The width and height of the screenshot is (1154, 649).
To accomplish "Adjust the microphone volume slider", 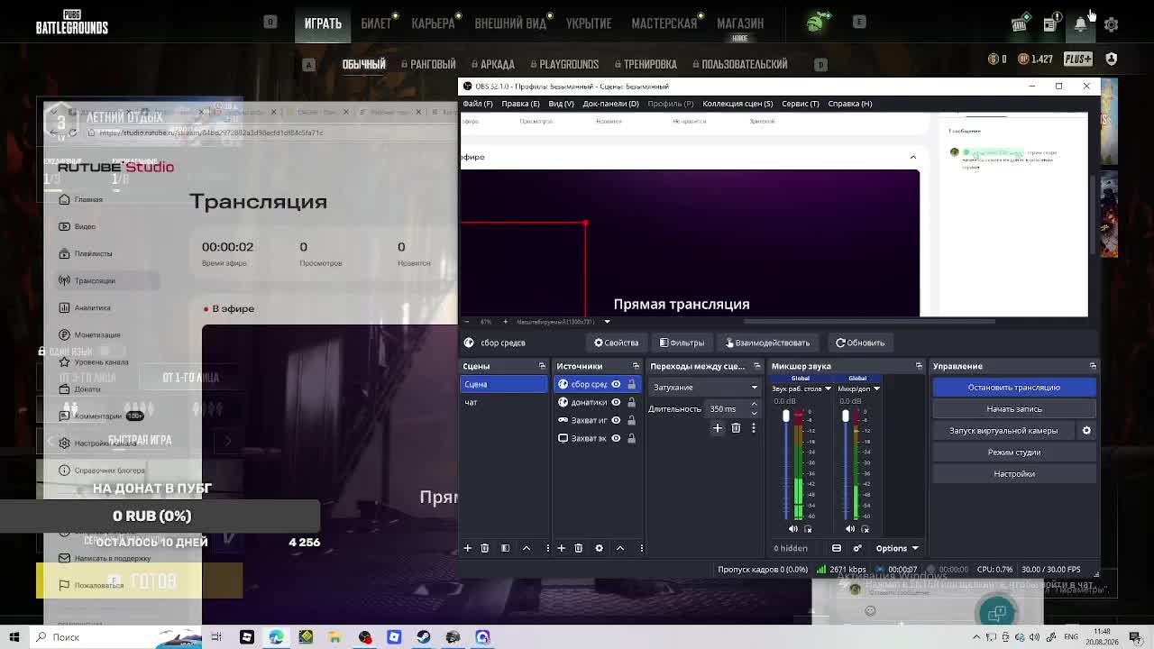I will [x=846, y=416].
